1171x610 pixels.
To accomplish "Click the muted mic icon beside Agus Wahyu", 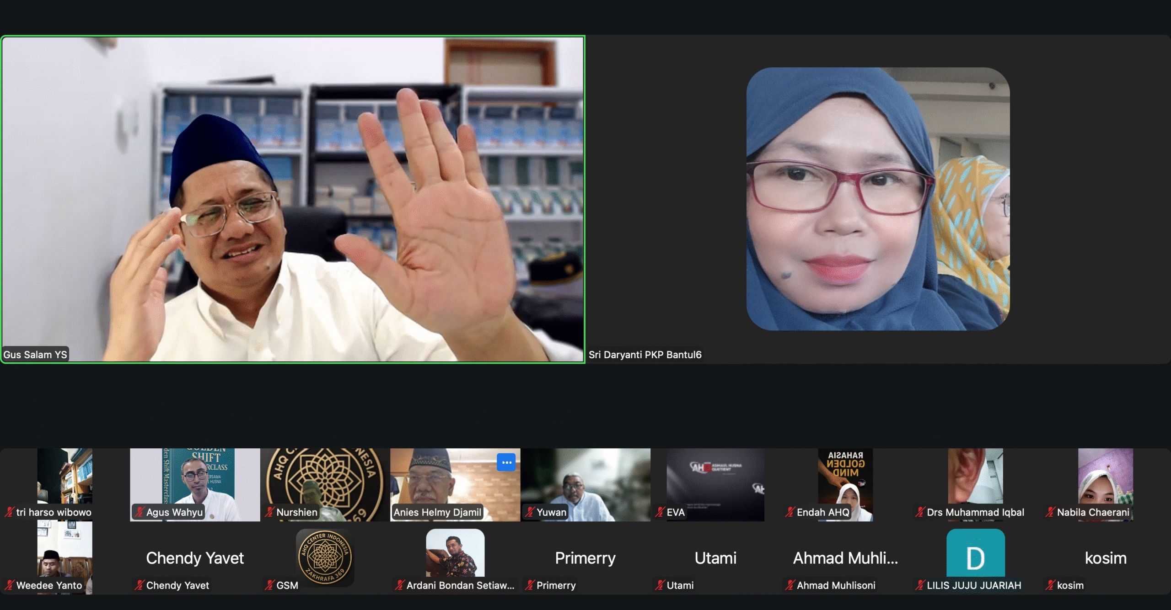I will 140,512.
